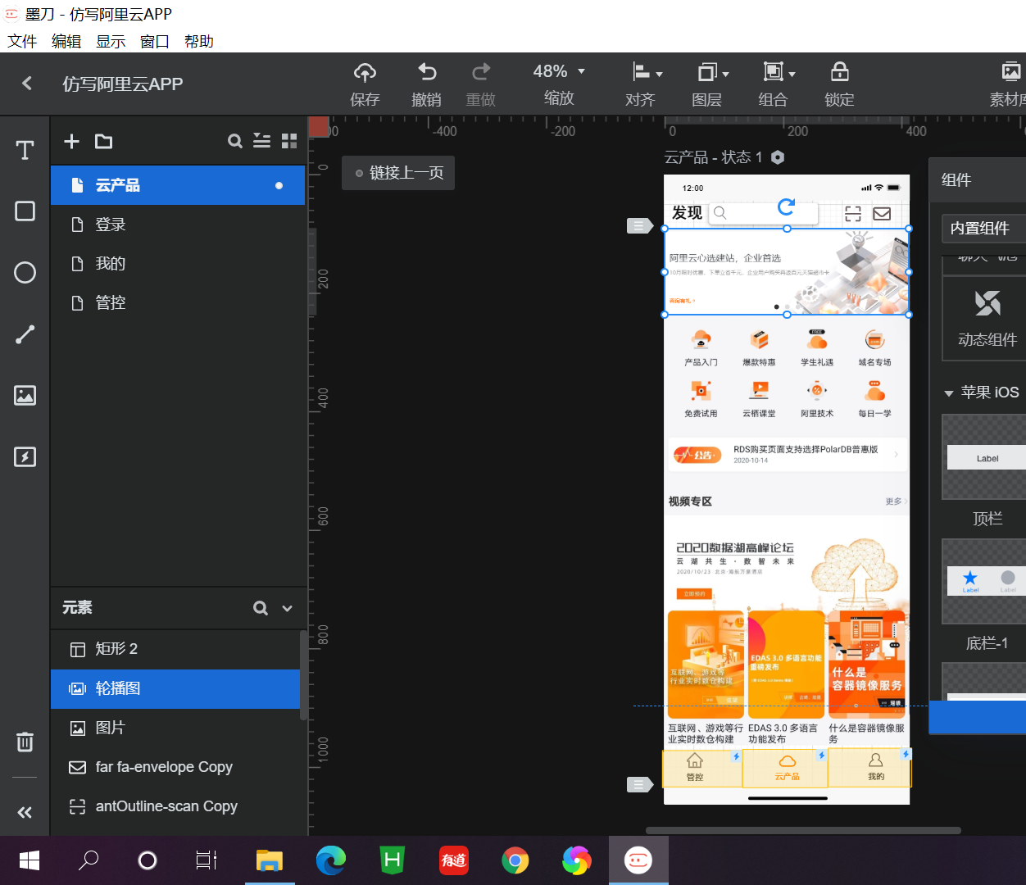Open Microsoft Edge from taskbar

click(331, 860)
